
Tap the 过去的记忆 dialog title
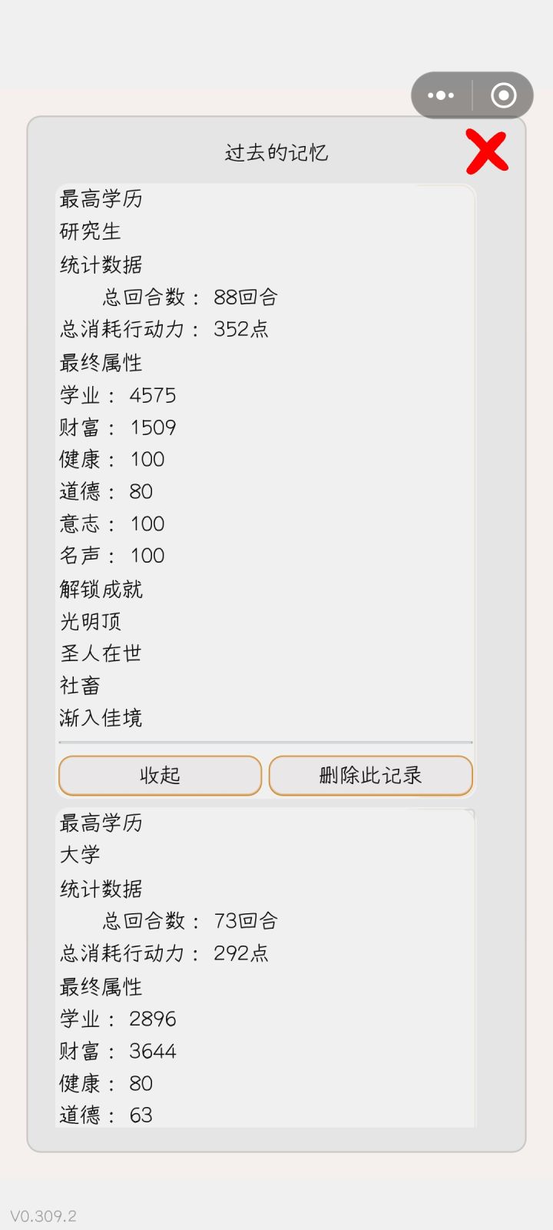[x=276, y=153]
